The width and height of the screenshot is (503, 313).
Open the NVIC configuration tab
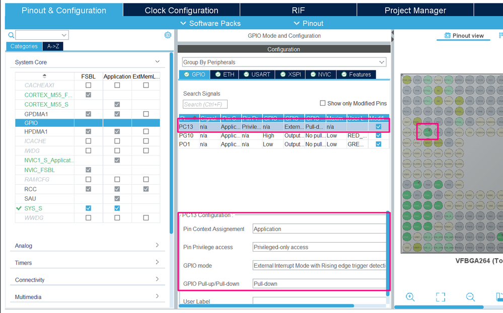point(321,74)
